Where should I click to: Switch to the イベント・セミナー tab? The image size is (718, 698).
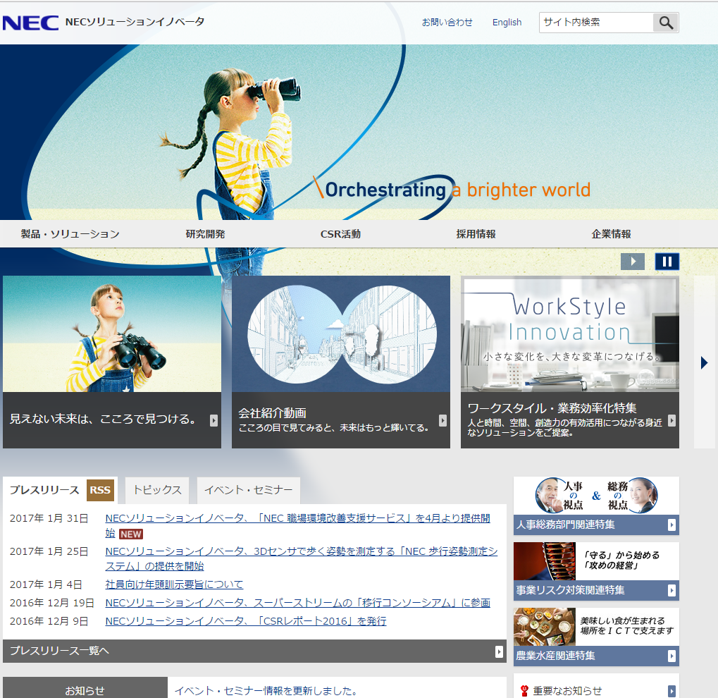click(x=248, y=490)
